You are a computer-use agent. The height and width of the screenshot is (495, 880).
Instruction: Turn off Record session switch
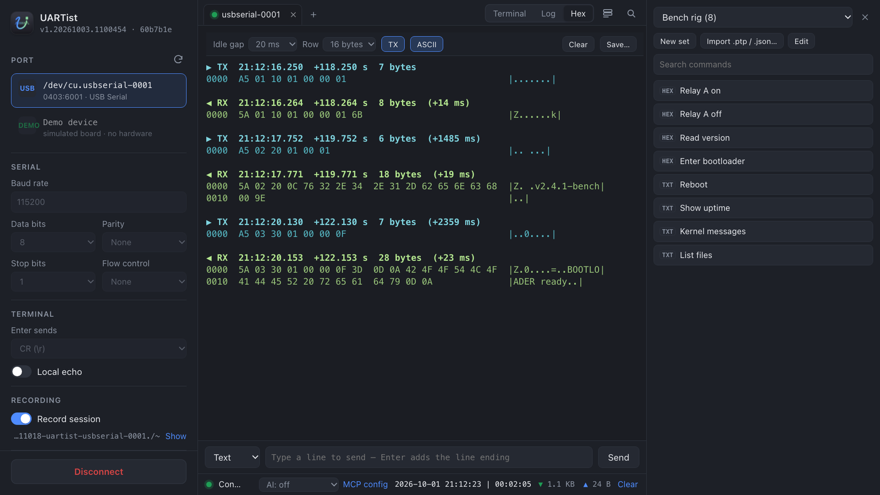(x=21, y=419)
